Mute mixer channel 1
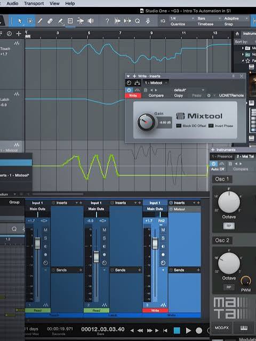Image resolution: width=256 pixels, height=341 pixels. (x=45, y=230)
